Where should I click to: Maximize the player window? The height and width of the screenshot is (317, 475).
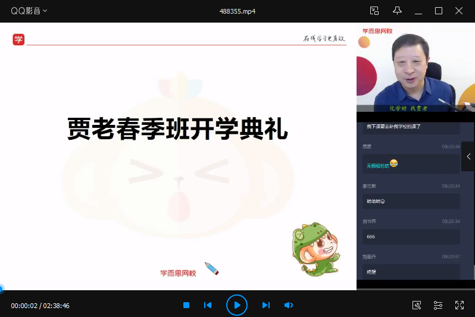pyautogui.click(x=439, y=11)
